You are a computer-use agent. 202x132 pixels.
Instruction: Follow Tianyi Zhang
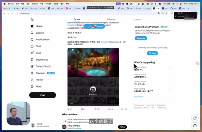[122, 127]
